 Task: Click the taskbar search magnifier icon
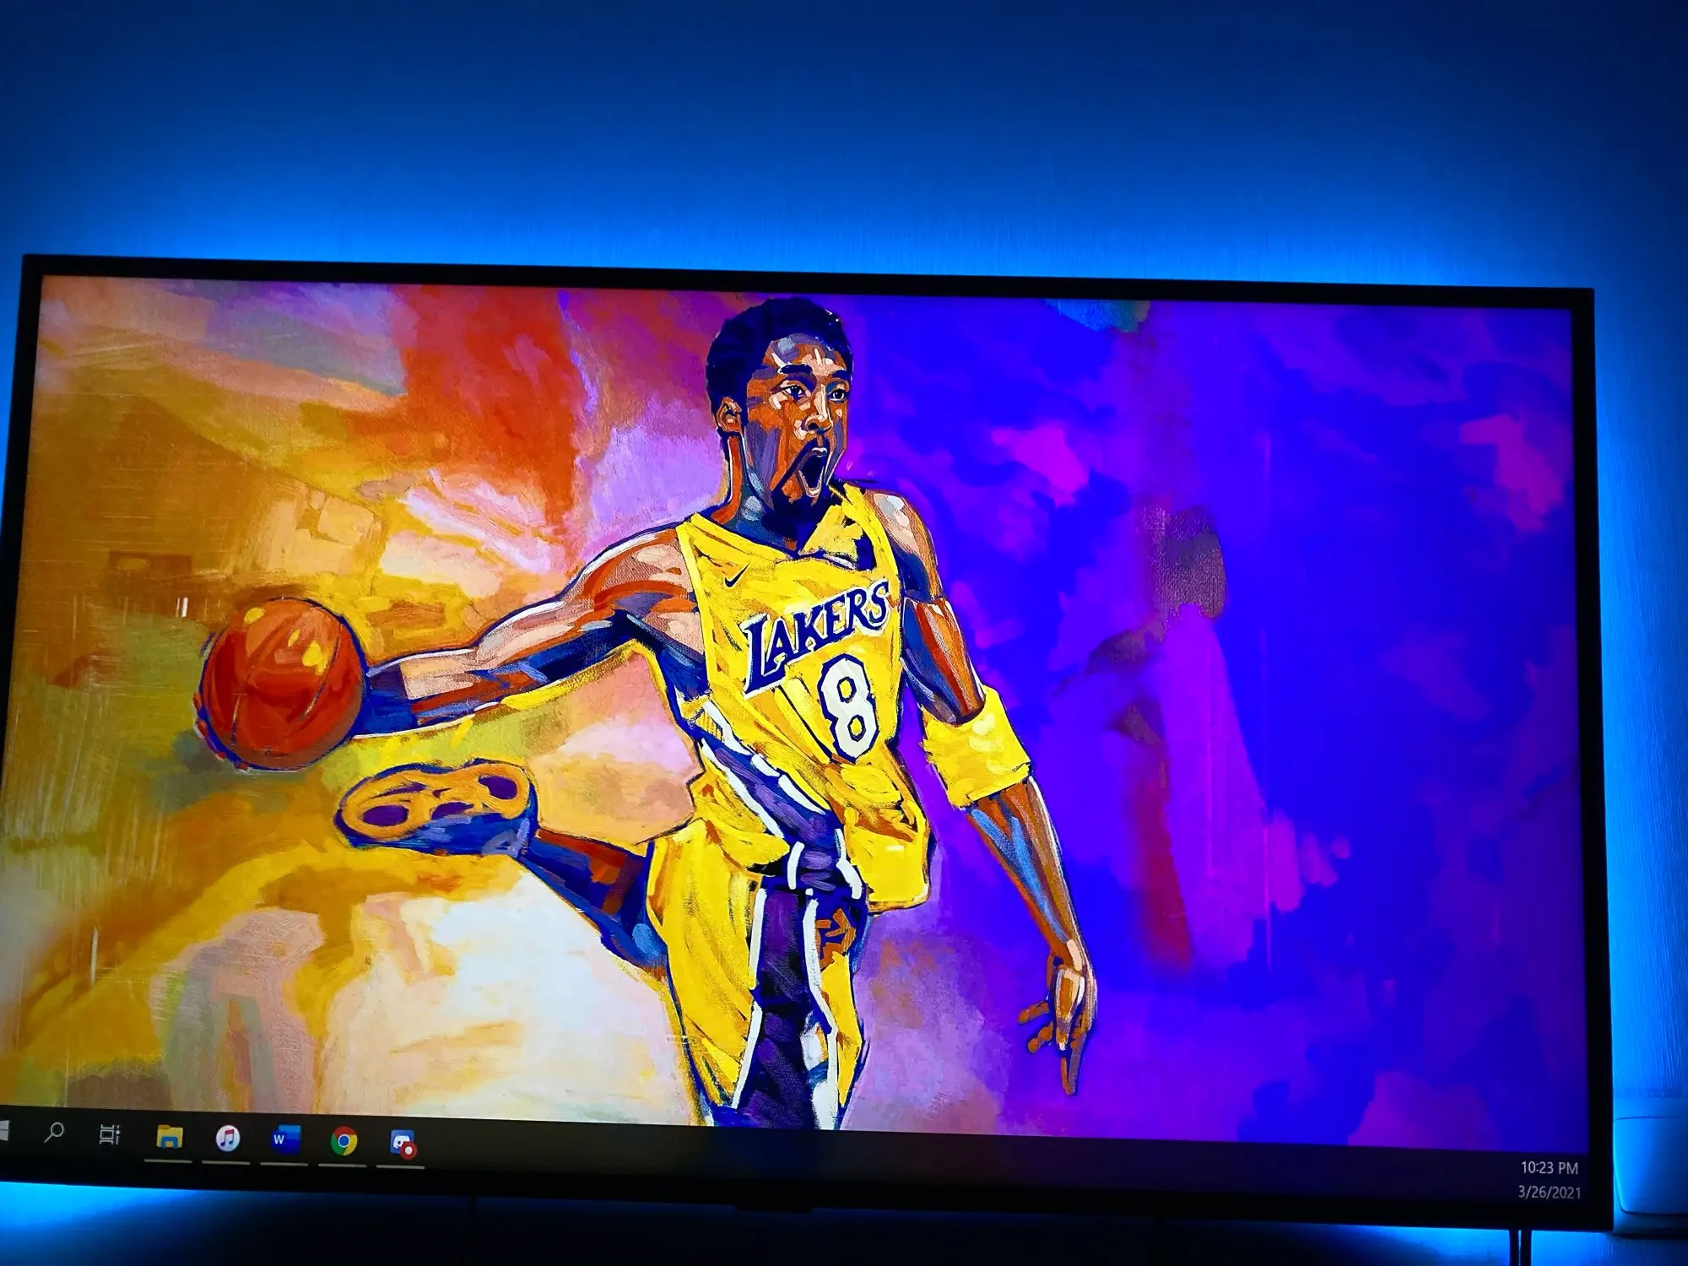54,1133
